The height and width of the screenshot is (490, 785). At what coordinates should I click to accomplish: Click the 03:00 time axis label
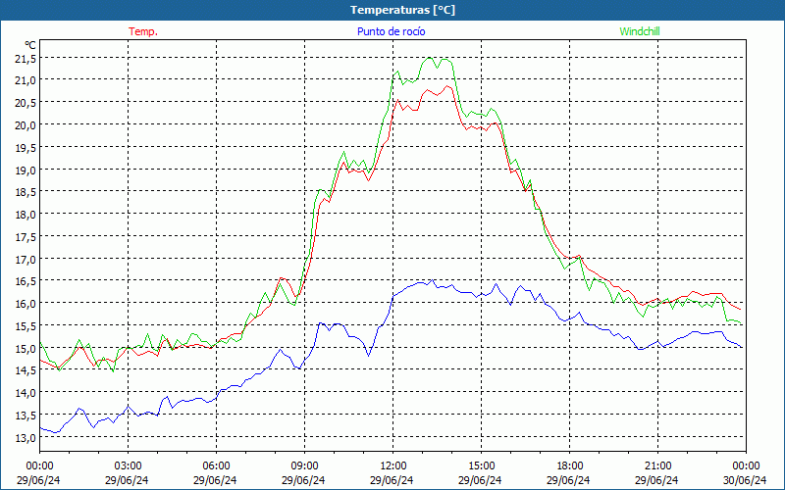point(128,465)
